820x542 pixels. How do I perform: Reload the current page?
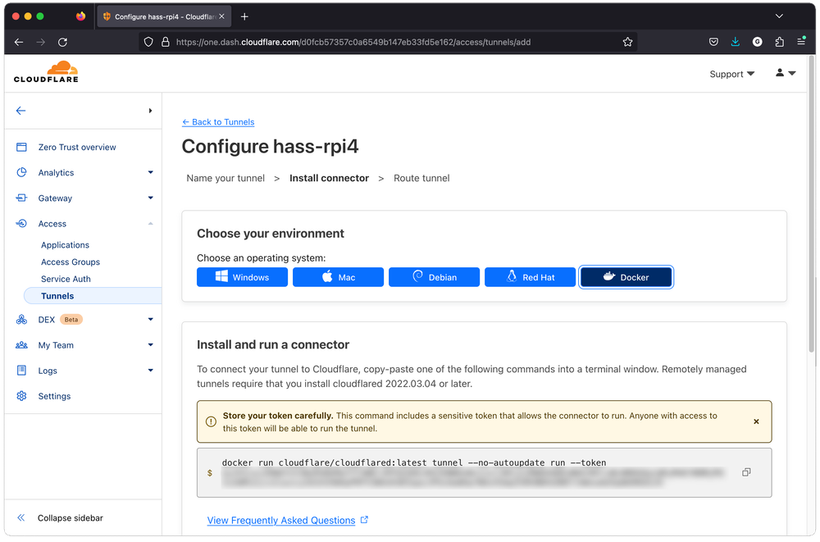pyautogui.click(x=62, y=42)
